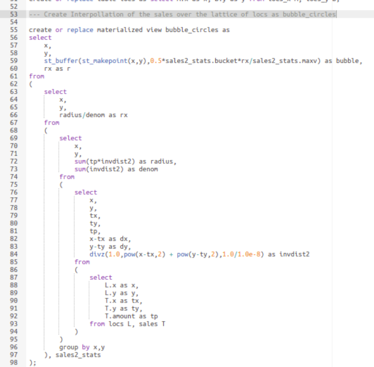Click 'radius/denom as rx' expression
Screen dimensions: 374x367
93,115
